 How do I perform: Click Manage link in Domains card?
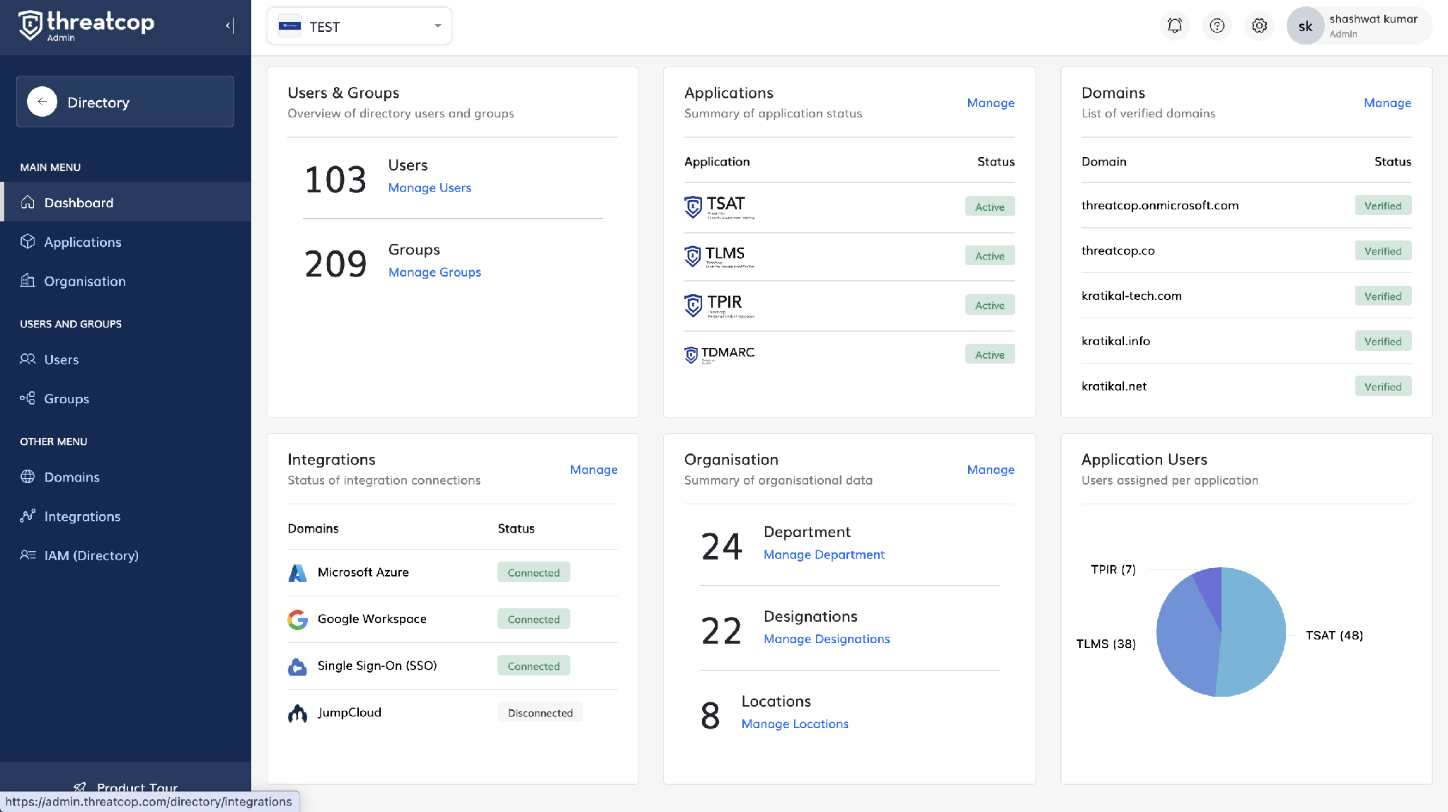(x=1387, y=103)
